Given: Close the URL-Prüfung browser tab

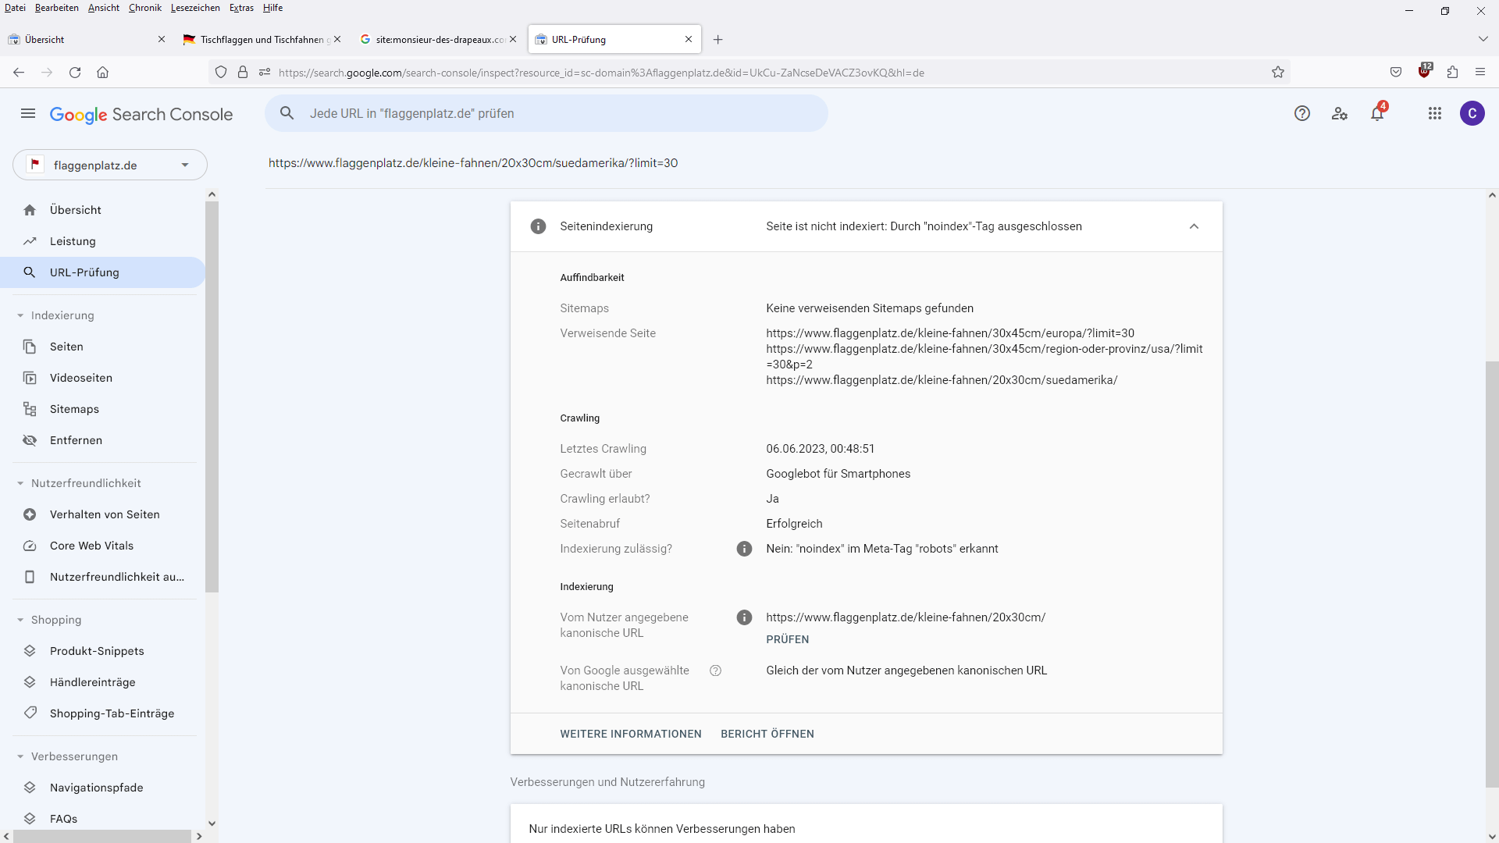Looking at the screenshot, I should (689, 40).
